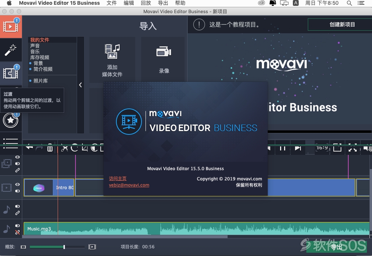Open the Filters magic wand panel
This screenshot has height=256, width=372.
coord(11,50)
